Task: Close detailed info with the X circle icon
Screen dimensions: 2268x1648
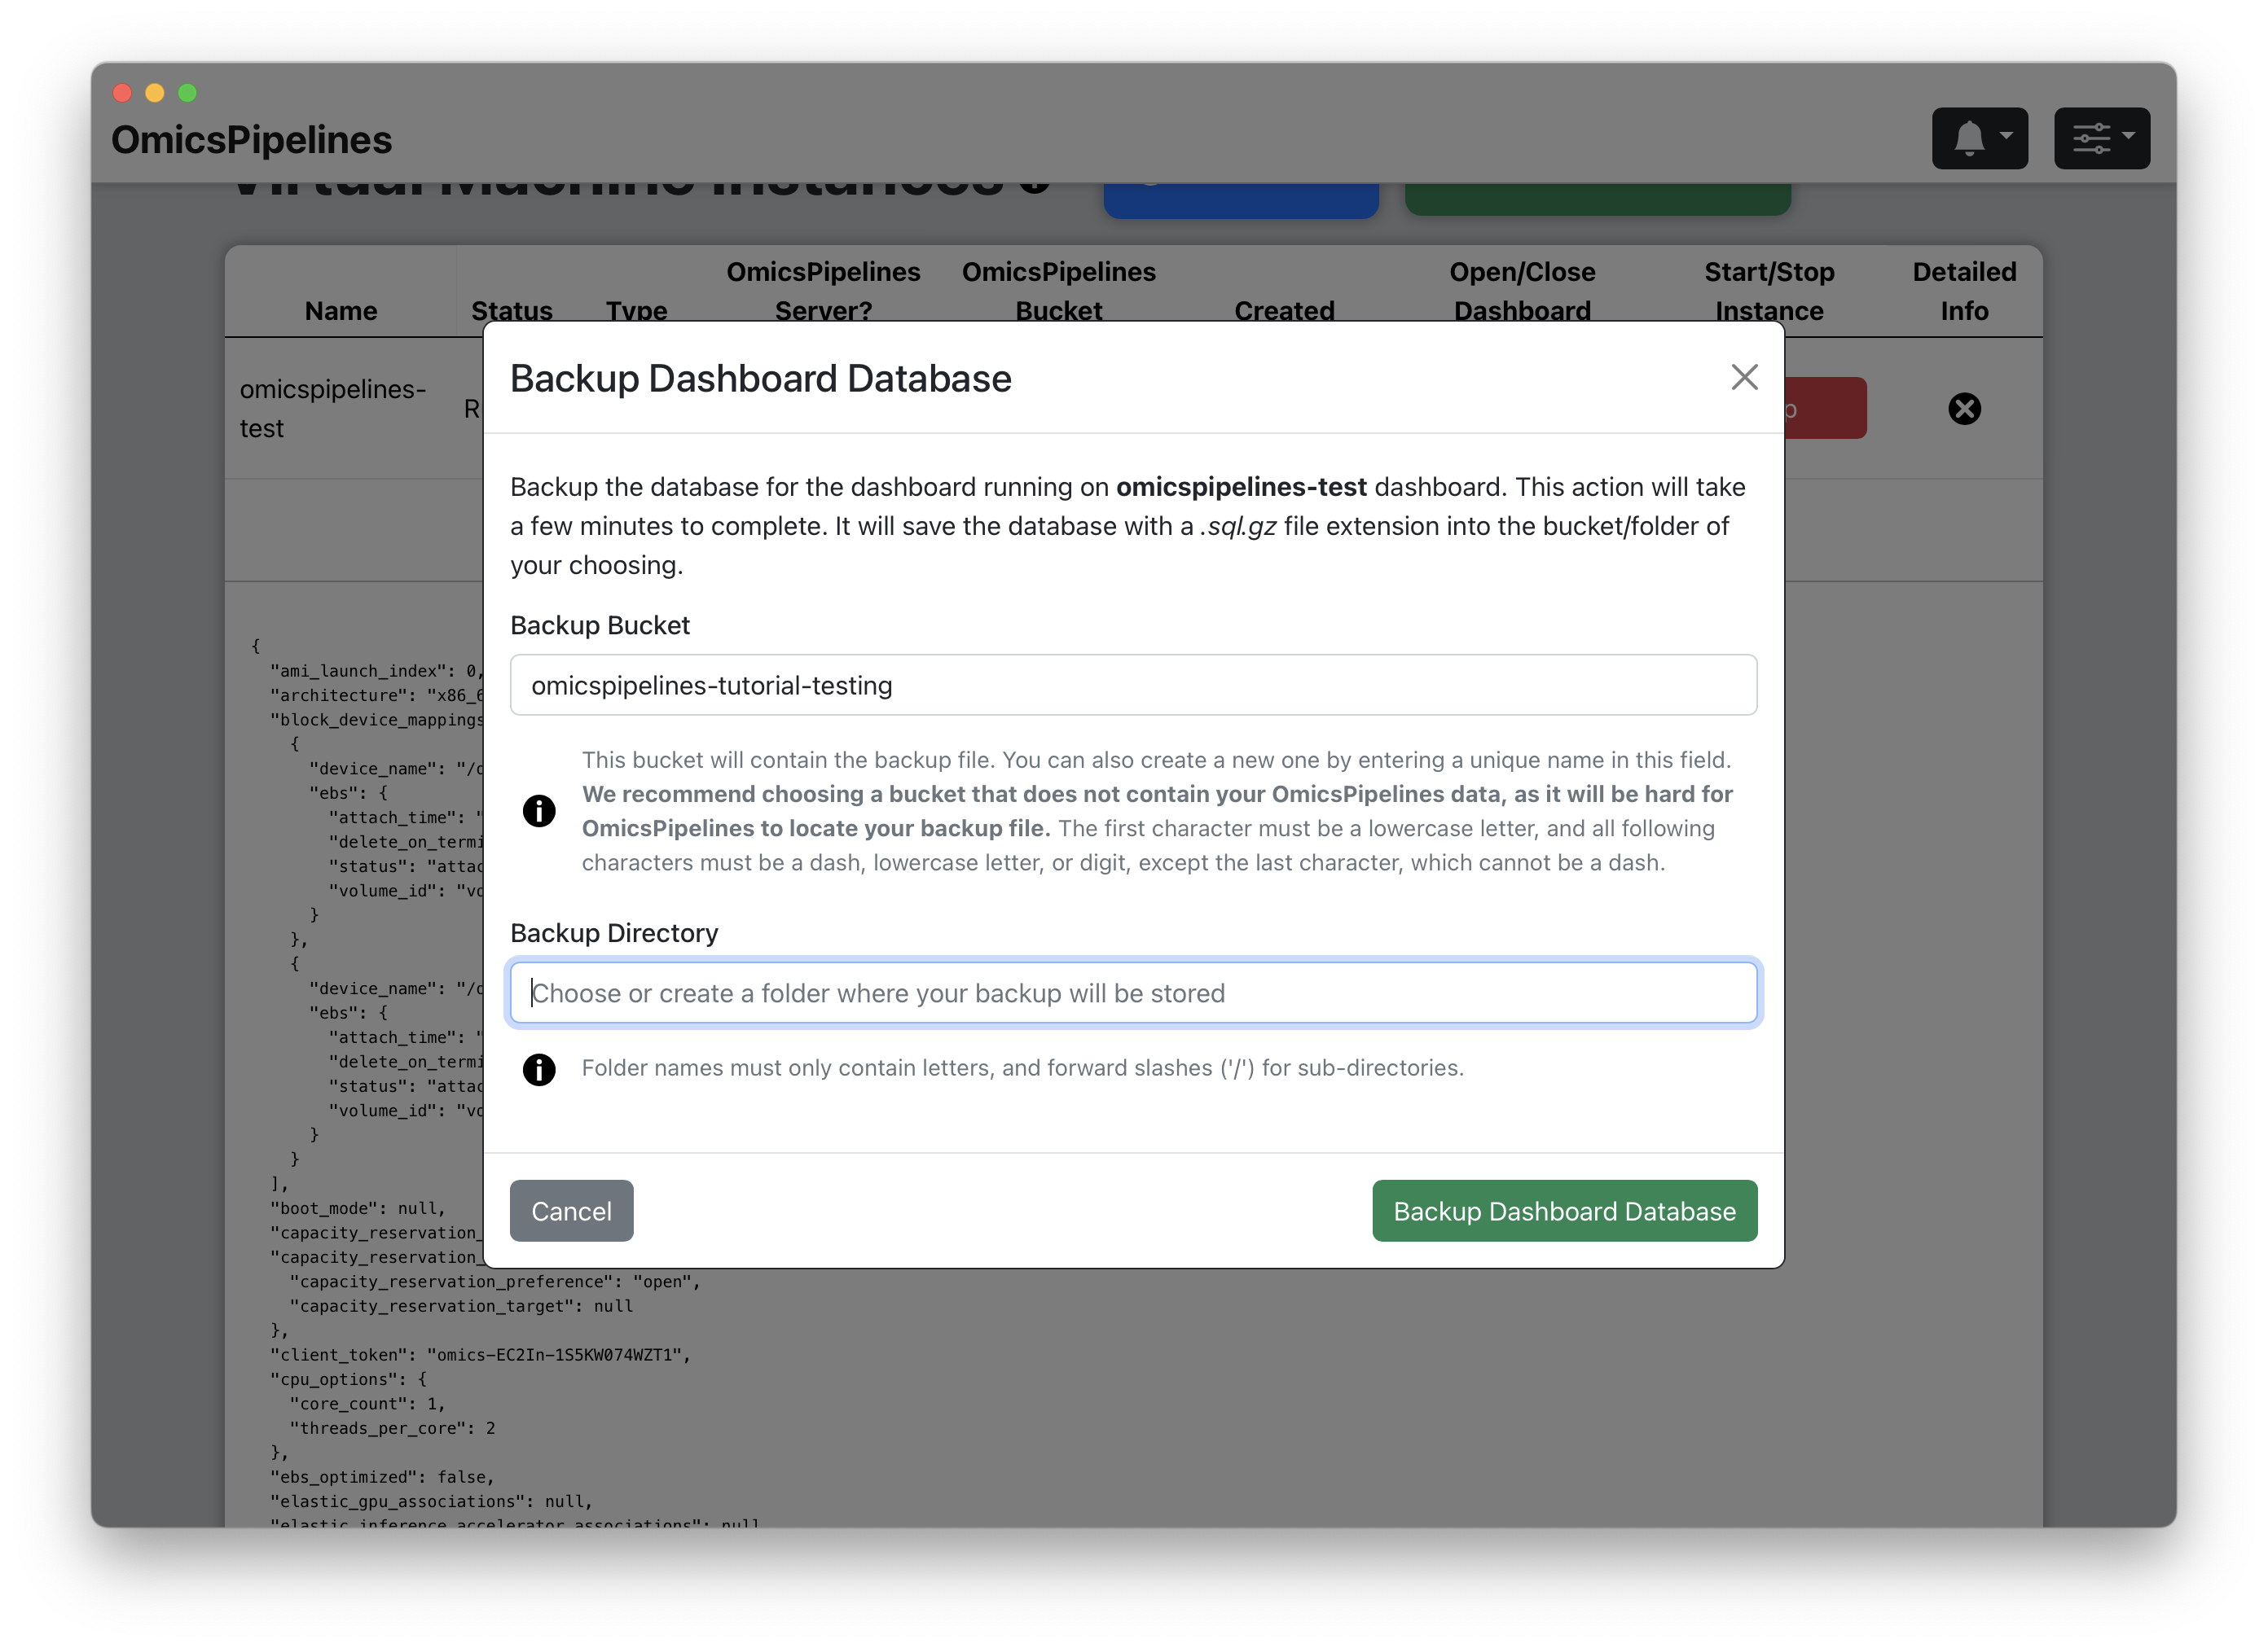Action: (1964, 409)
